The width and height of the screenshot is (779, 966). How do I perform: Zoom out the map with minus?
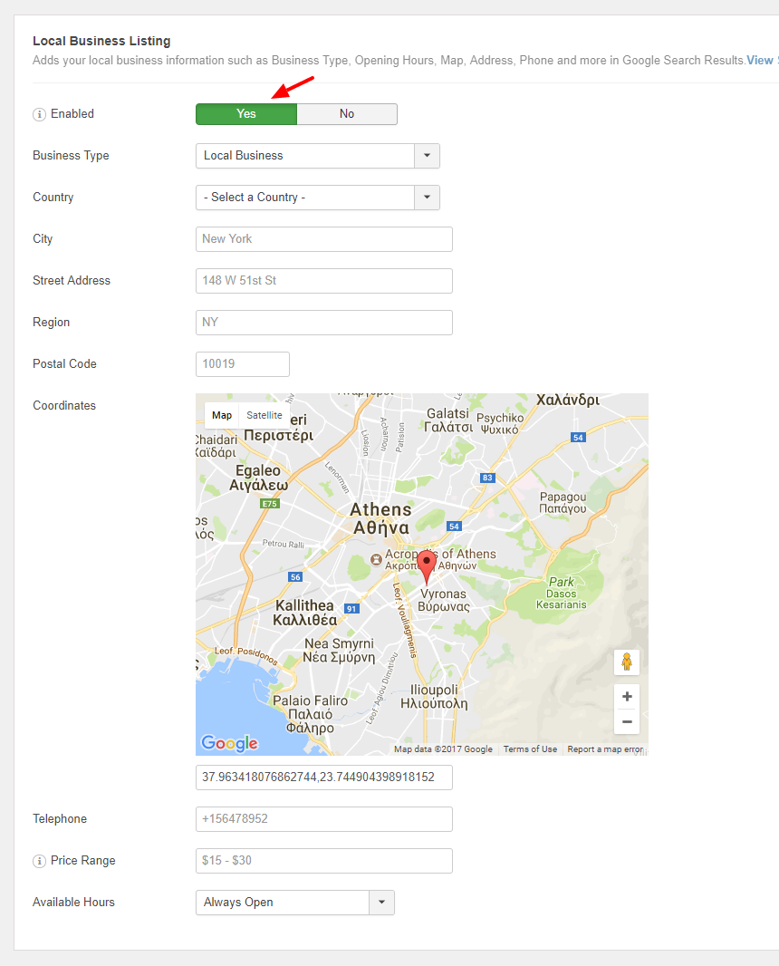(x=627, y=721)
